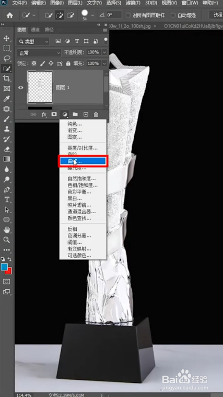Toggle pixel layer filter
Screen dimensions: 223x397
[x=58, y=41]
